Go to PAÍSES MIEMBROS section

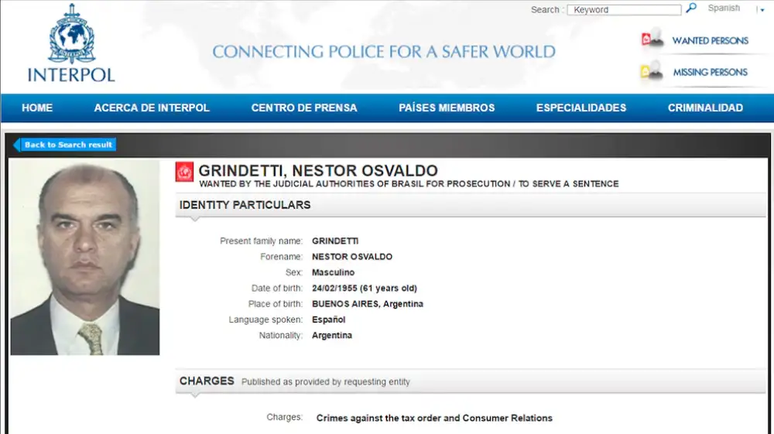tap(447, 108)
